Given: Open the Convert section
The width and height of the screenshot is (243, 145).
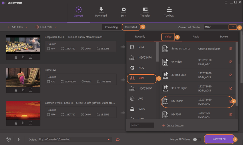Looking at the screenshot, I should 78,12.
